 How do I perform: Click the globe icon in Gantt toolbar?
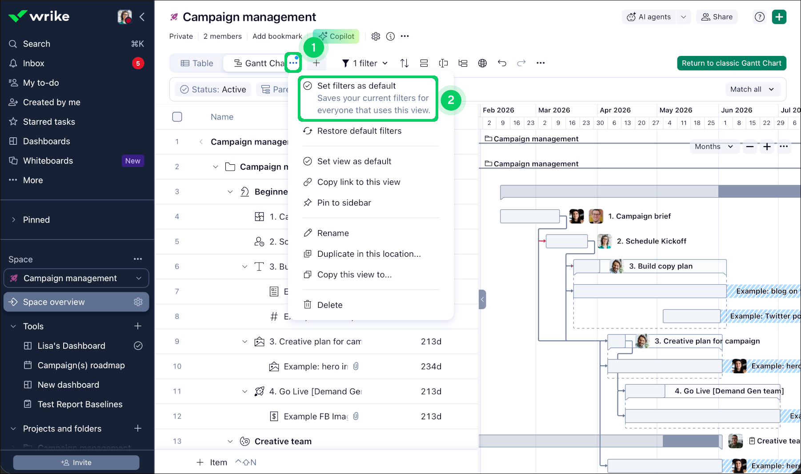482,63
